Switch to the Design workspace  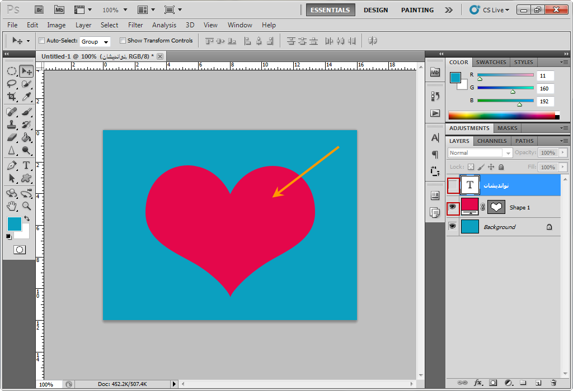375,10
